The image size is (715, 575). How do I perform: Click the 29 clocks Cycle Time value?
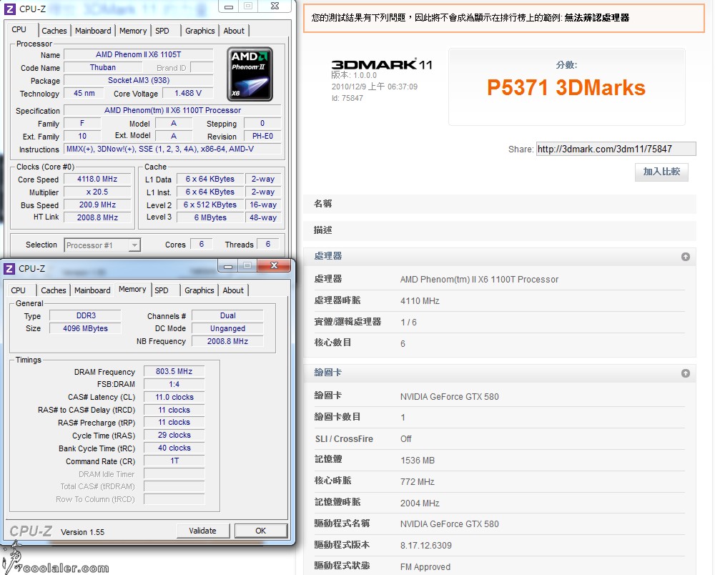click(x=174, y=436)
